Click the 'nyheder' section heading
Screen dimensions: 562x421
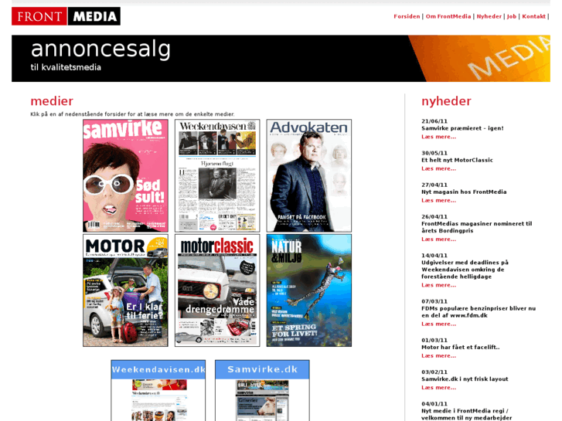tap(446, 101)
